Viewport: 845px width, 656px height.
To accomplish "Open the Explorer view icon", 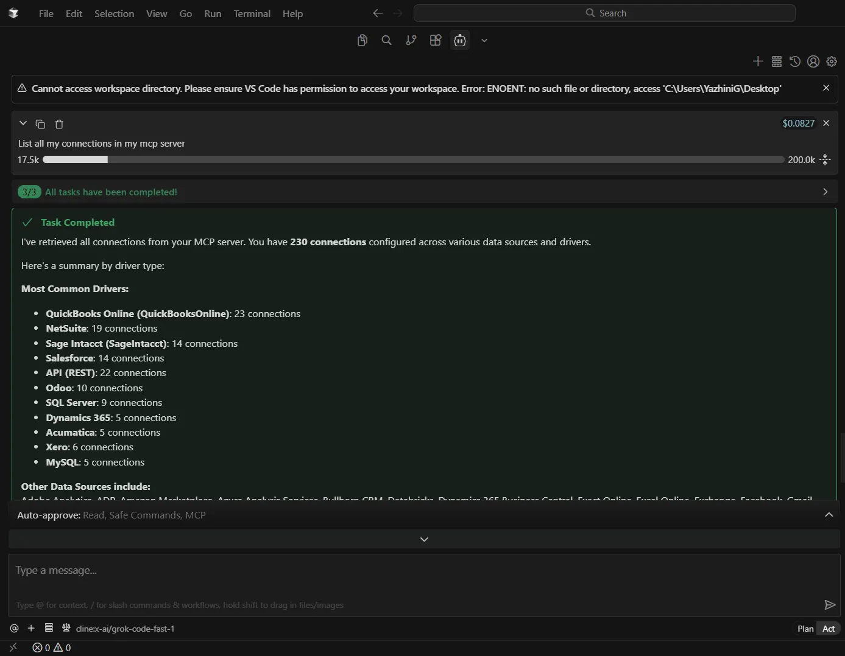I will pyautogui.click(x=362, y=40).
